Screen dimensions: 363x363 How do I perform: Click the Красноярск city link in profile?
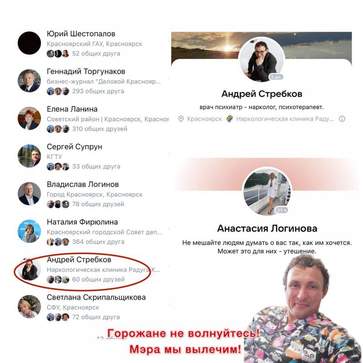click(205, 119)
